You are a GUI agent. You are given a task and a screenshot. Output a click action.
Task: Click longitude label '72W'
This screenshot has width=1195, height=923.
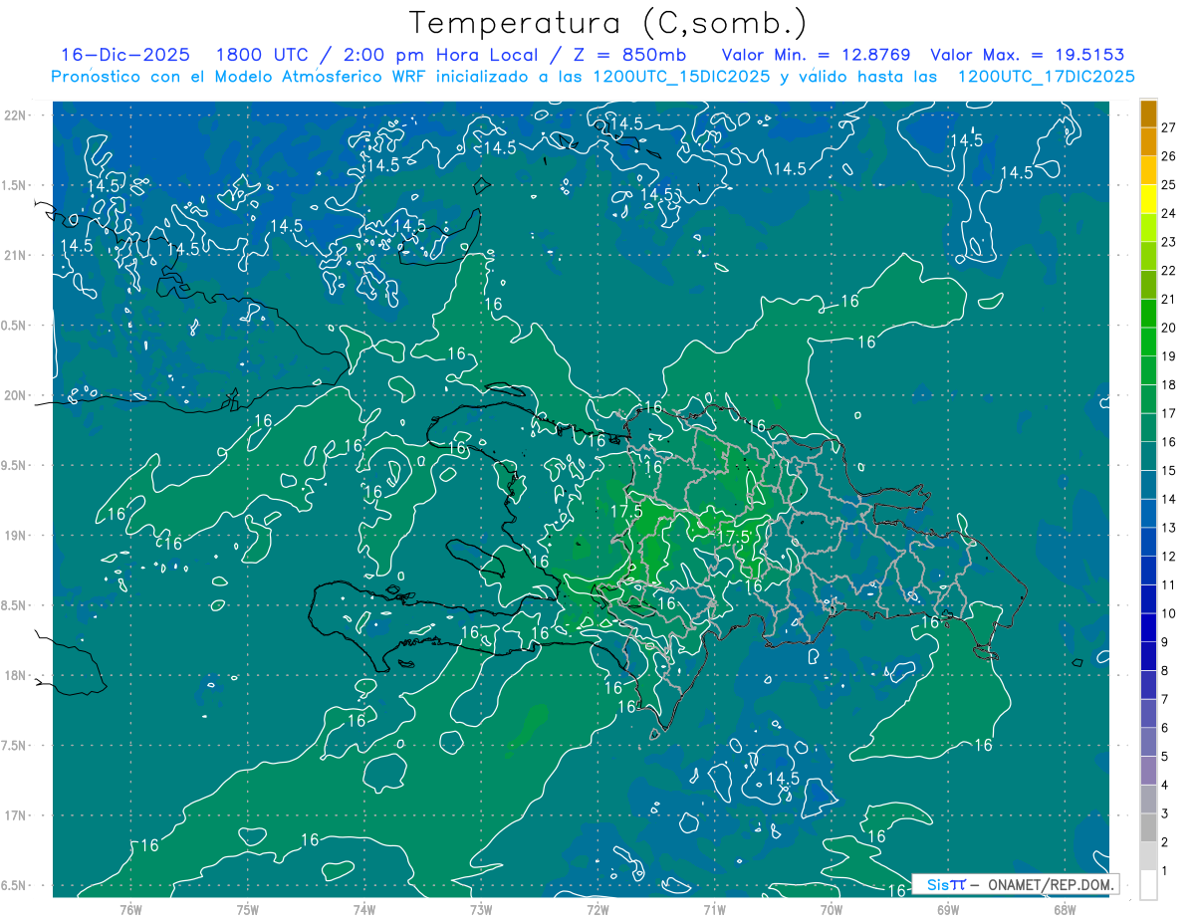597,910
